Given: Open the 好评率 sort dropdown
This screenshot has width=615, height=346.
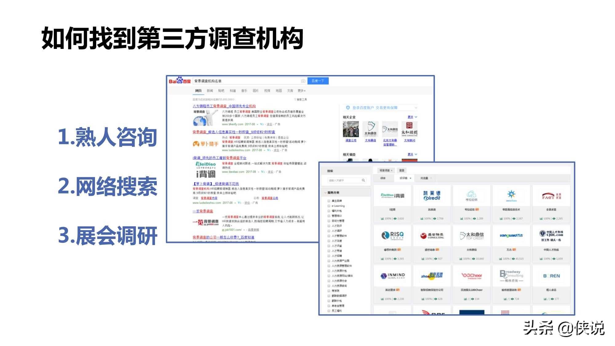Looking at the screenshot, I should 404,179.
